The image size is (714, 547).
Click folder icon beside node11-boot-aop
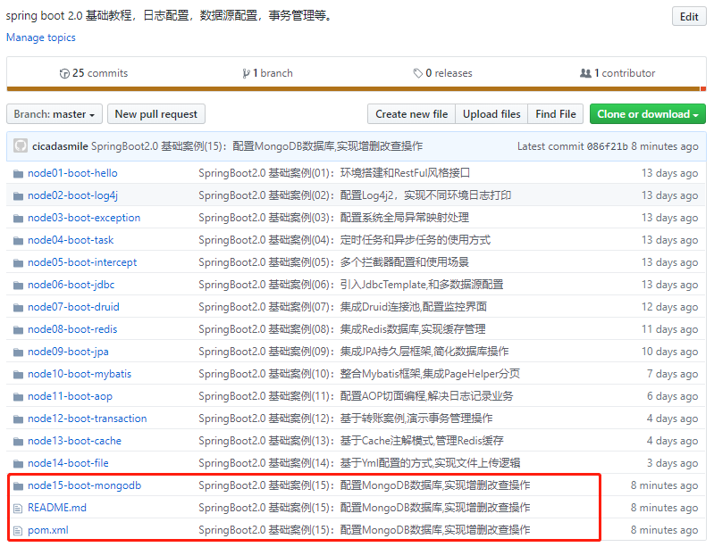tap(18, 397)
